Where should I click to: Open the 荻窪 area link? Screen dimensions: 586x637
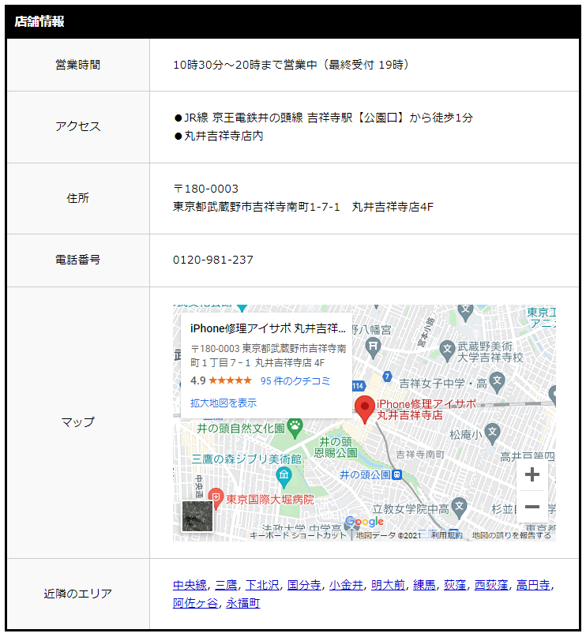coord(455,585)
